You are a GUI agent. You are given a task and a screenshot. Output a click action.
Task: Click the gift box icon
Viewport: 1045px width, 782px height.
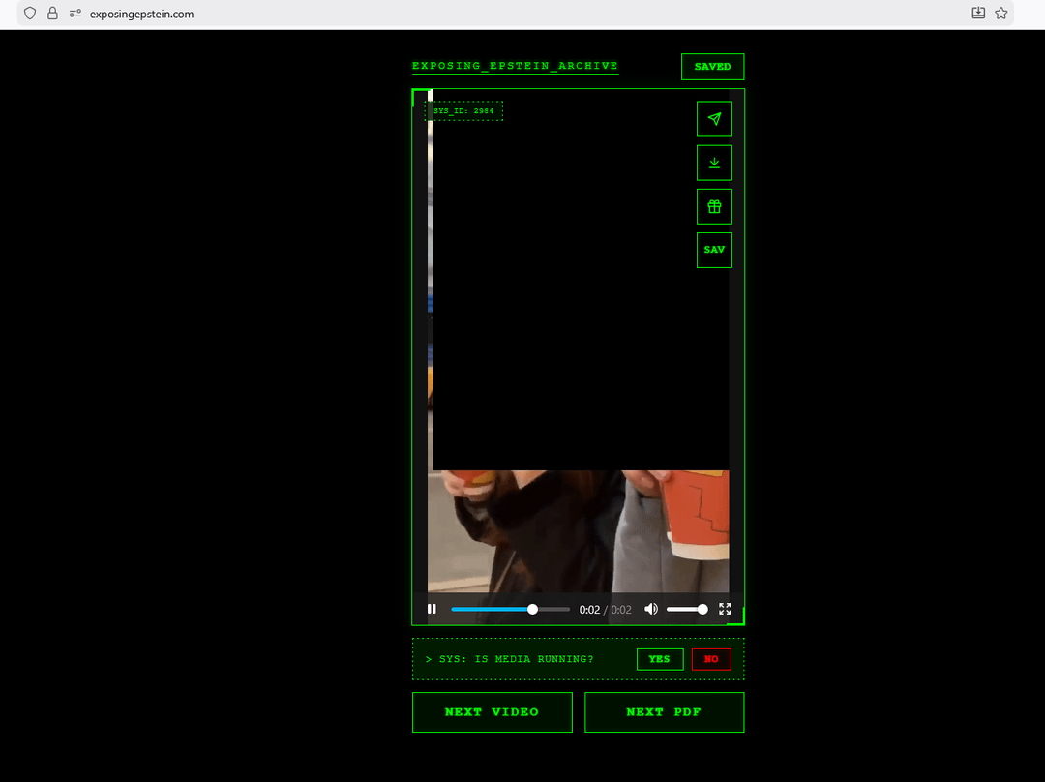tap(714, 206)
